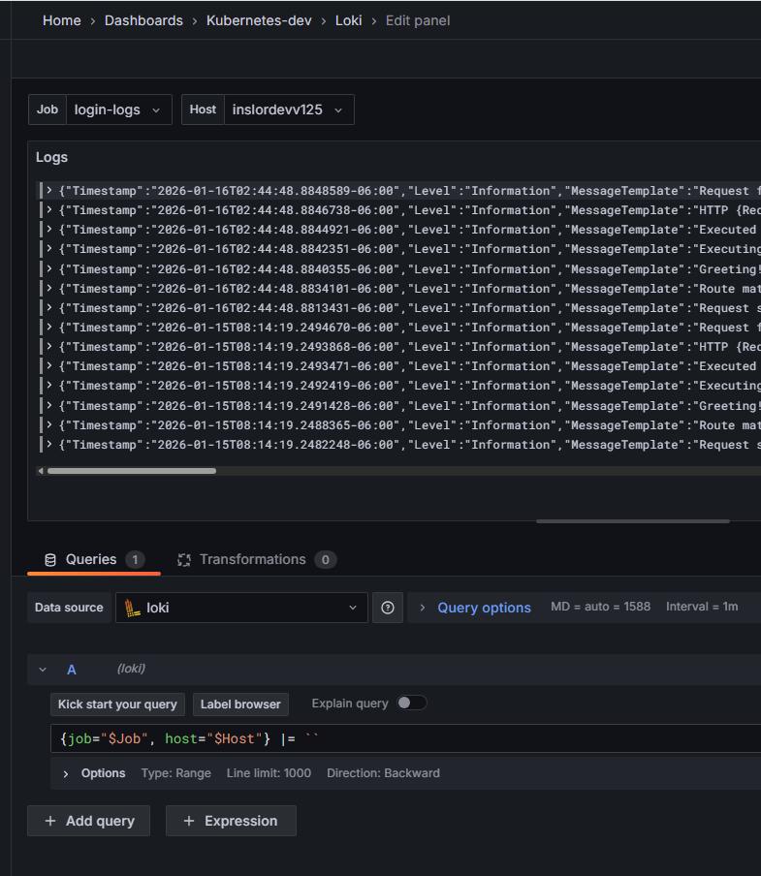Click Type: Range text
This screenshot has width=761, height=876.
176,773
